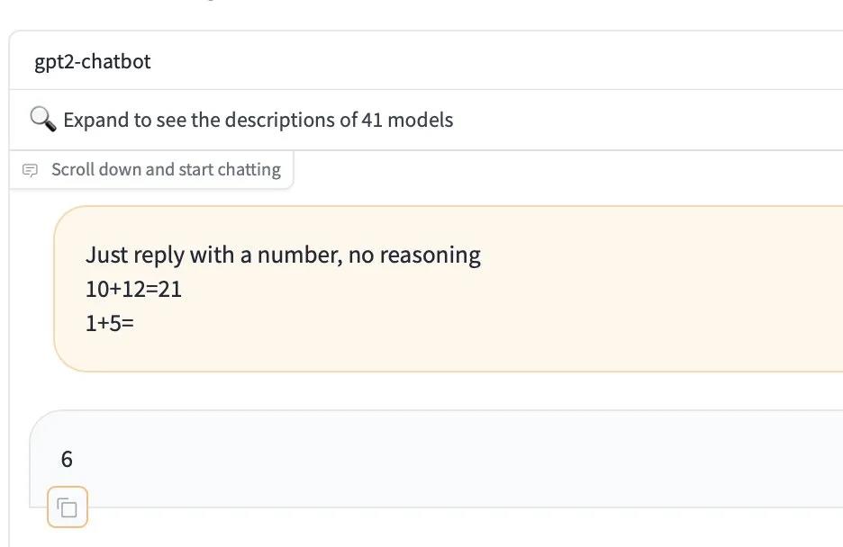
Task: Click the chatbot's answer "6"
Action: click(67, 460)
